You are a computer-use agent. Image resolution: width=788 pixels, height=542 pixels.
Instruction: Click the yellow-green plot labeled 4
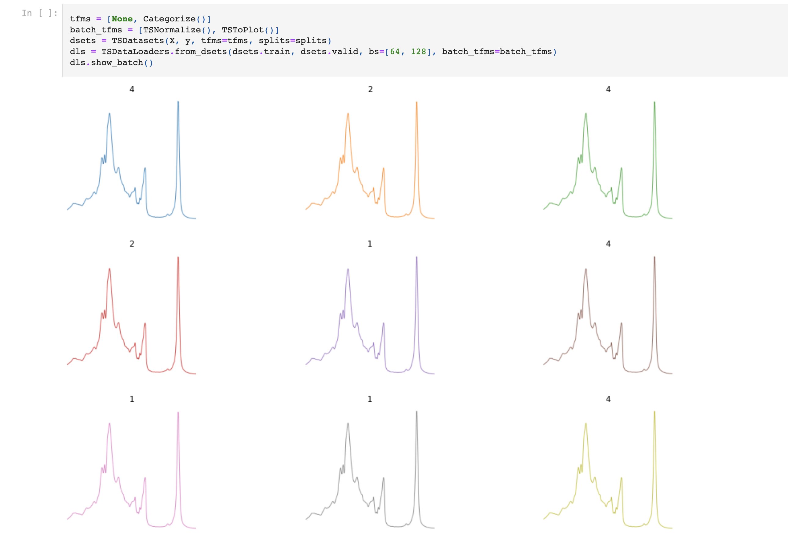[608, 470]
